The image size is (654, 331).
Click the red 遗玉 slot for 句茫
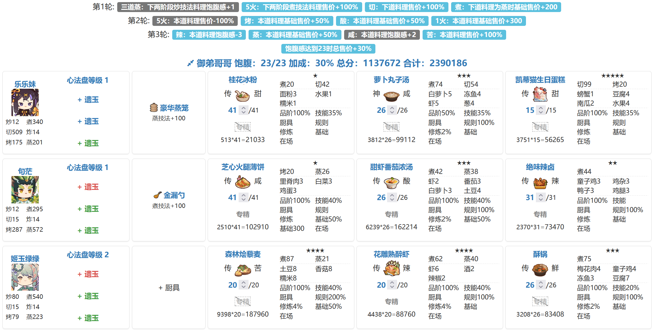(88, 187)
